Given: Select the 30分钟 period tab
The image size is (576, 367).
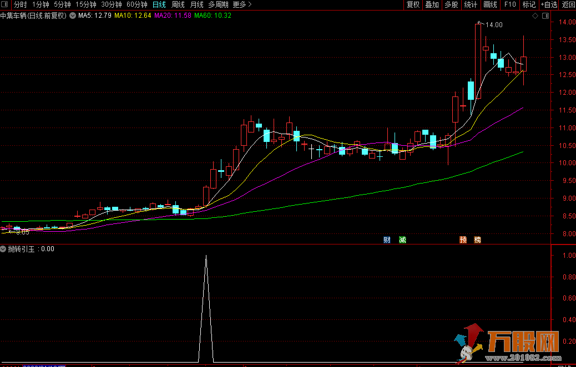Looking at the screenshot, I should 112,4.
